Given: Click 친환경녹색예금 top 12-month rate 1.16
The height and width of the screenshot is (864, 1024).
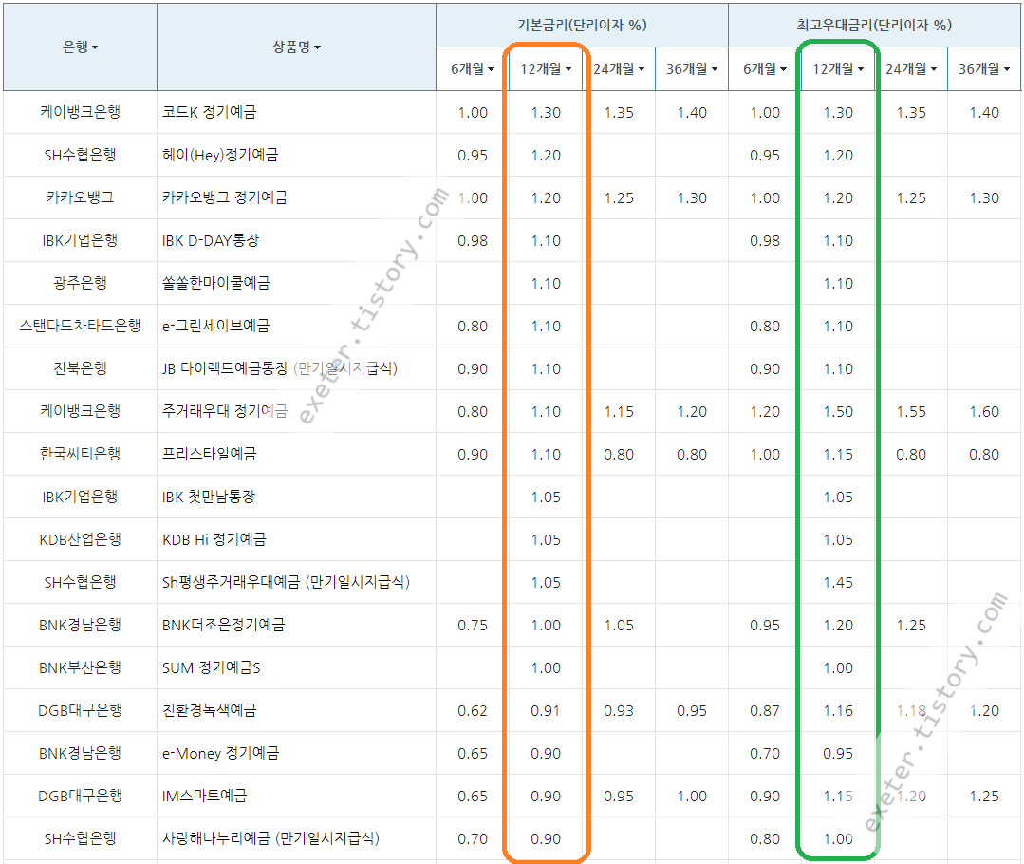Looking at the screenshot, I should (838, 710).
